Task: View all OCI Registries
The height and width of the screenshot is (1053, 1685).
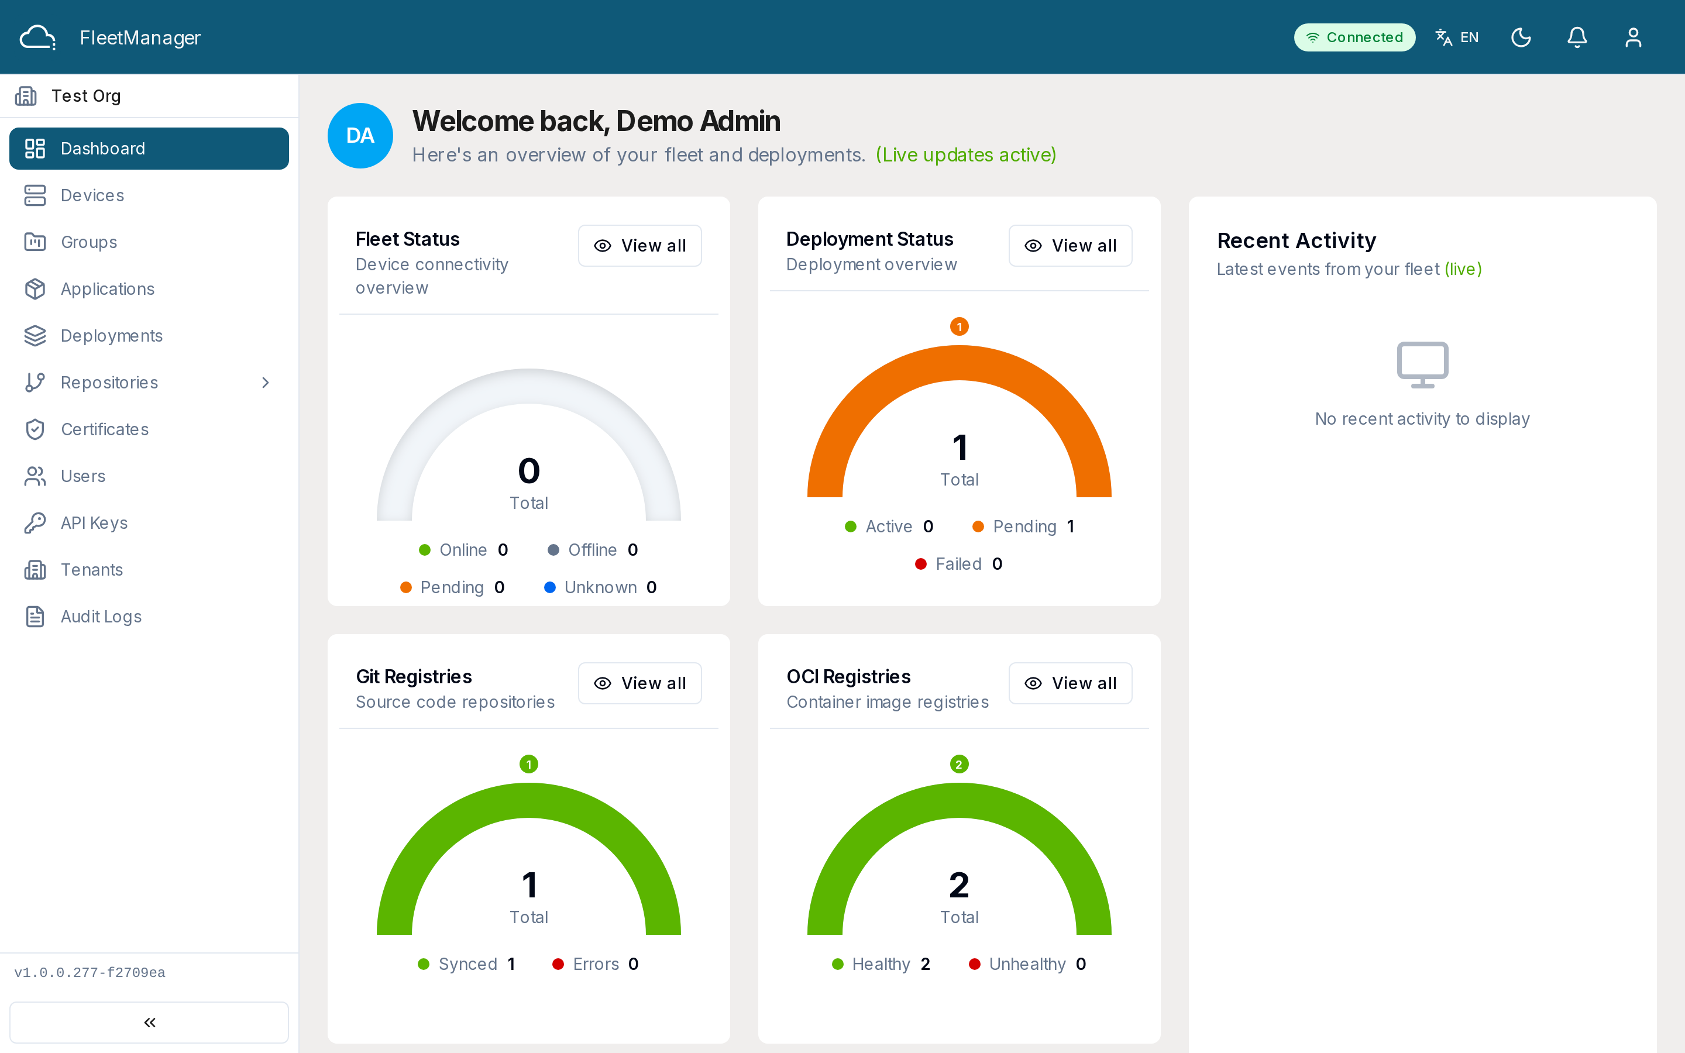Action: point(1070,683)
